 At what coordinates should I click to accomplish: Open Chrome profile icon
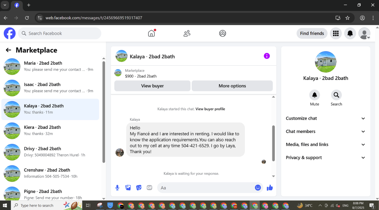coord(363,18)
